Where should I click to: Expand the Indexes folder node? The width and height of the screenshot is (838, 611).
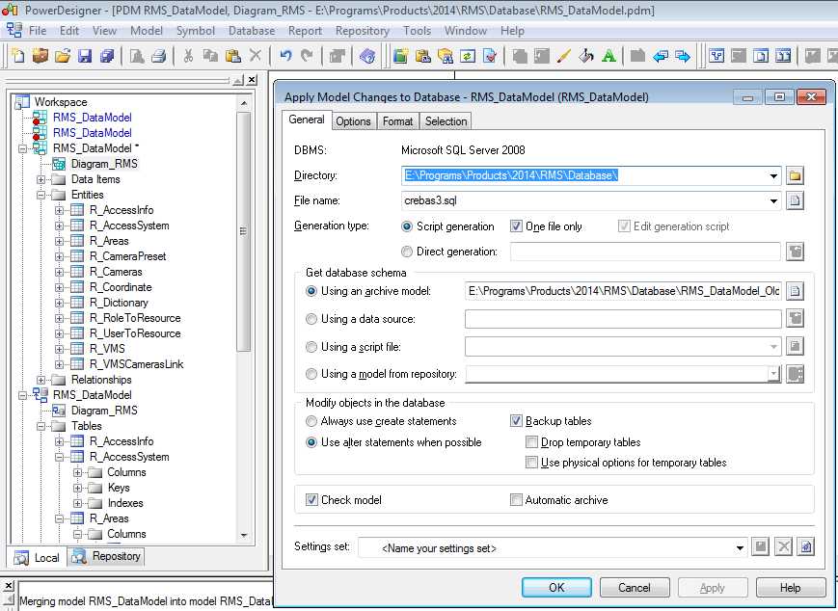pos(77,503)
